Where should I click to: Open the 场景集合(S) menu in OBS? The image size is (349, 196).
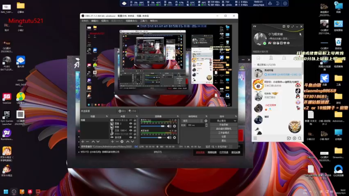point(131,20)
